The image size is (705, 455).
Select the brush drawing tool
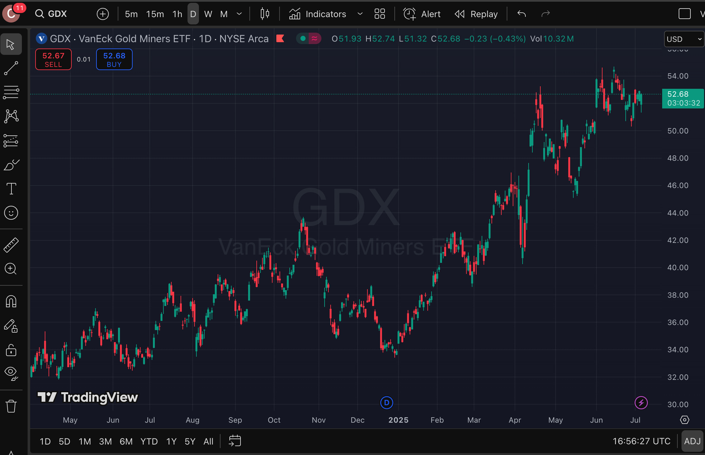coord(11,165)
